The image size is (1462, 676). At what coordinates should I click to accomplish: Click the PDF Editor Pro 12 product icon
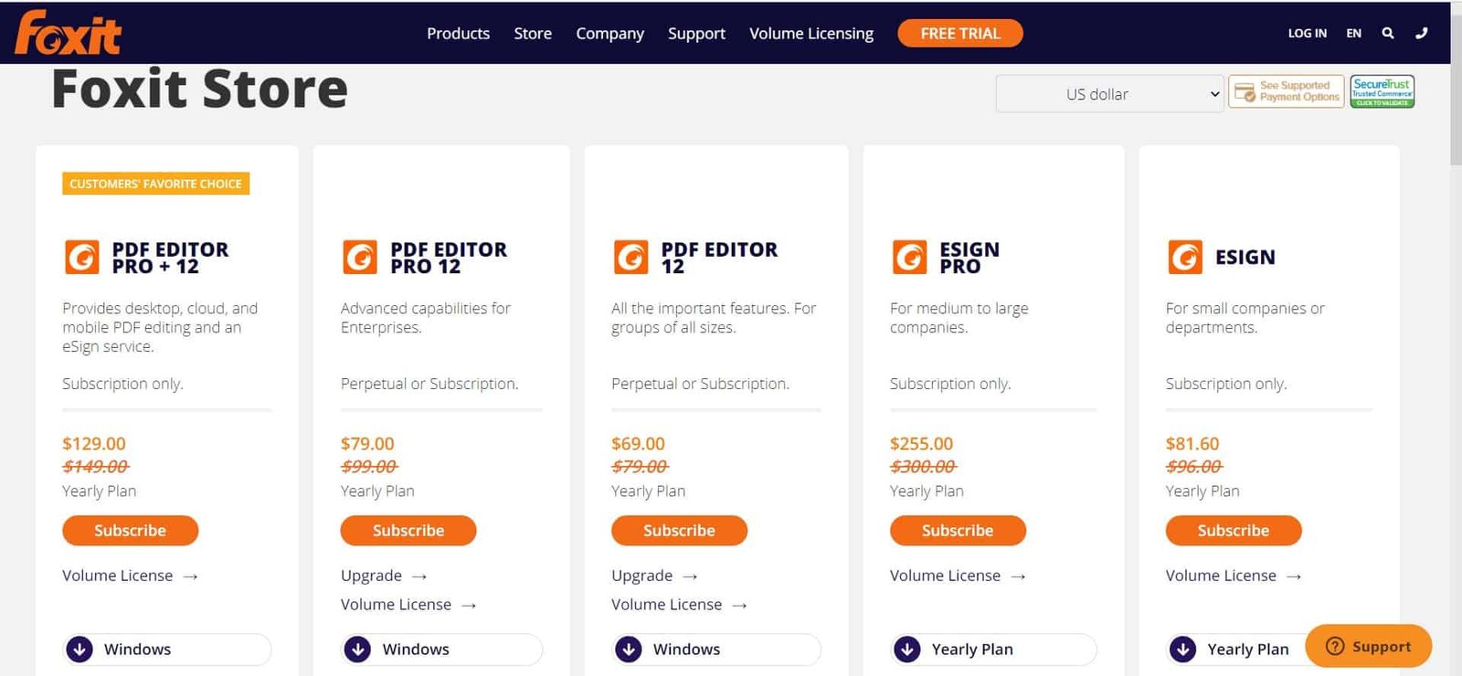pyautogui.click(x=359, y=257)
